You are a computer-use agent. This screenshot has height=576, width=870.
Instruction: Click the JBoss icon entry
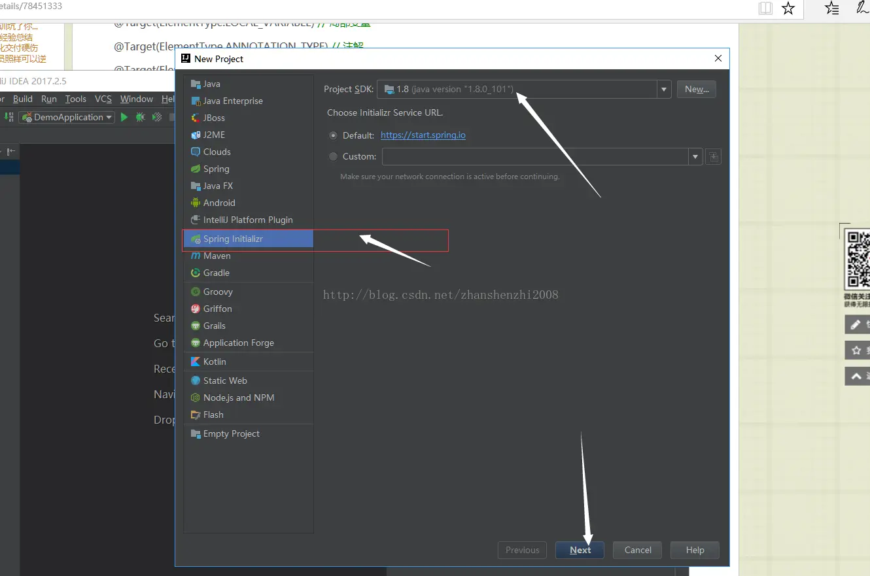tap(249, 118)
